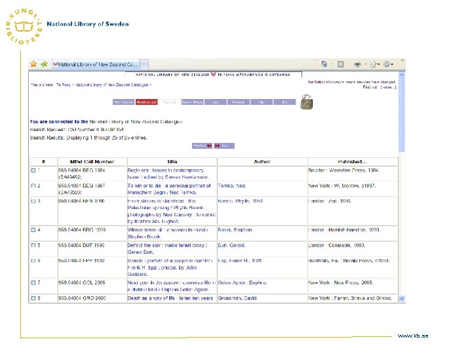The height and width of the screenshot is (354, 472).
Task: Open title 'Winner takes all : a season in Israel'
Action: (x=168, y=233)
